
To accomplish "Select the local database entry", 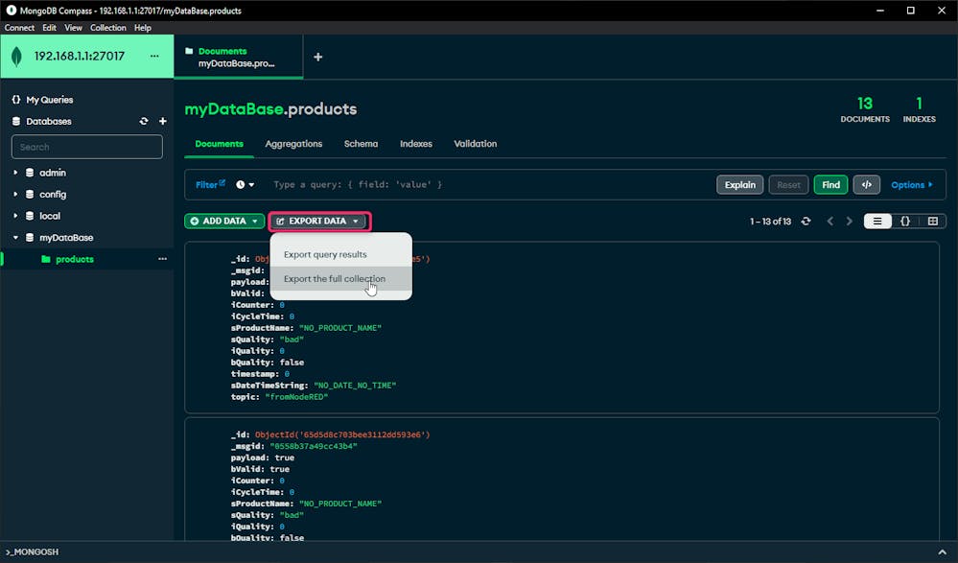I will (50, 216).
